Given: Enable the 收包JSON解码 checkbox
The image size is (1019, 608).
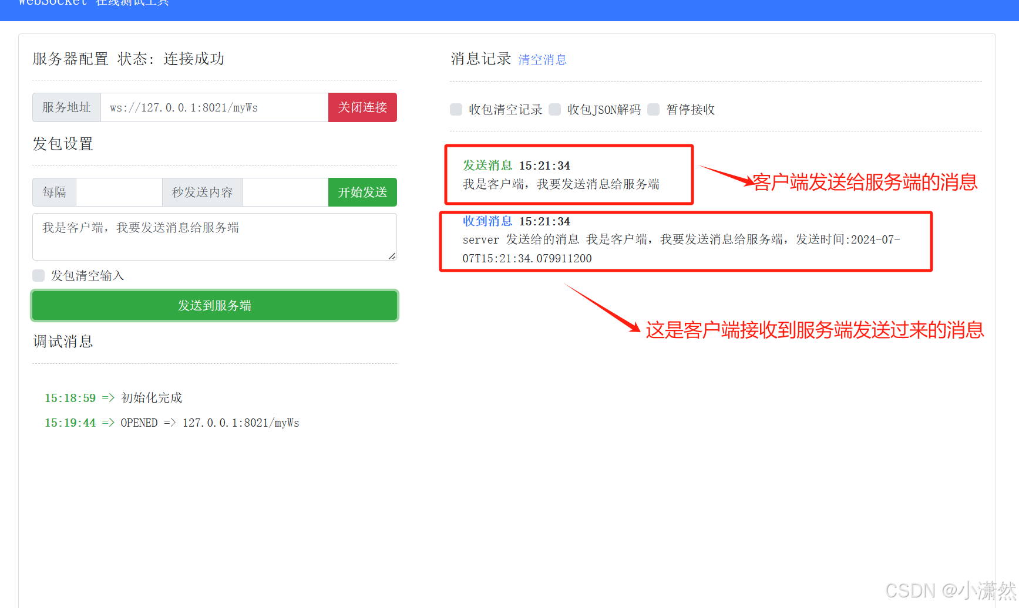Looking at the screenshot, I should coord(554,109).
